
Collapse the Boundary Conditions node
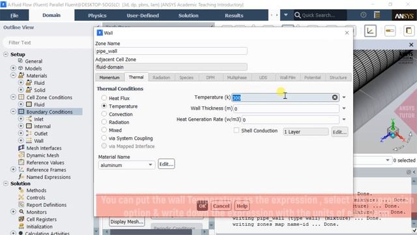[13, 112]
